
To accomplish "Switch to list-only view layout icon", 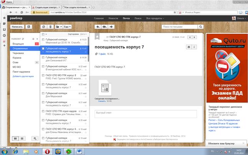I will click(22, 139).
